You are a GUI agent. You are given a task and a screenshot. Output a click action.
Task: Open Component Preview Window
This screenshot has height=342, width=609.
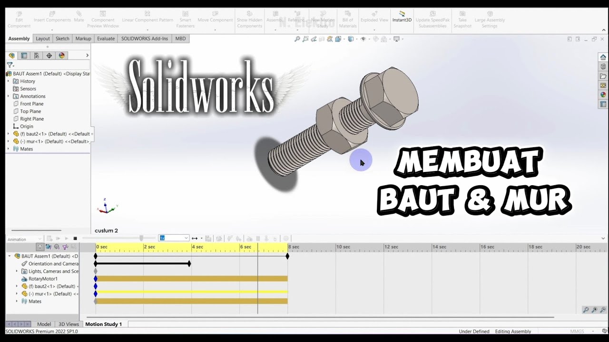103,19
